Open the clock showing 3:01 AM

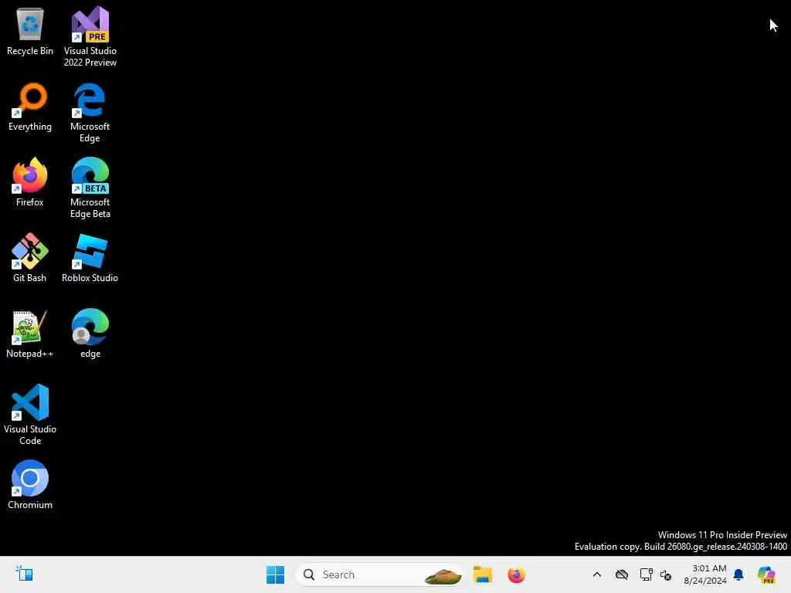705,574
